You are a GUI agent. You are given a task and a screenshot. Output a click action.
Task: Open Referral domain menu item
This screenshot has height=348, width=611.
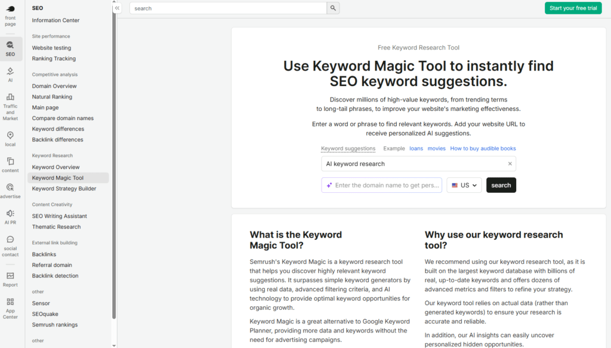click(52, 265)
